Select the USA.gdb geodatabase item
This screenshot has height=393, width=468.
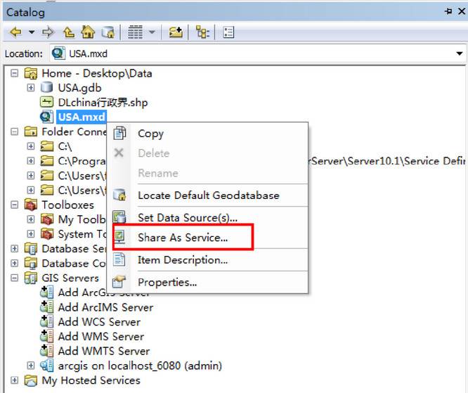click(79, 88)
